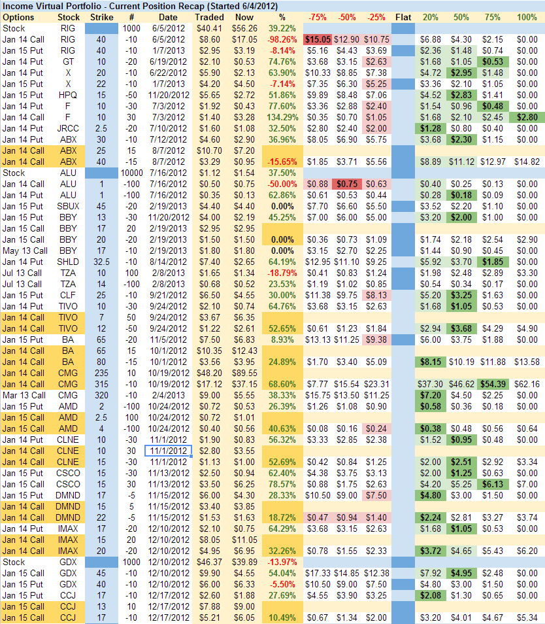Click the Flat column header
The height and width of the screenshot is (624, 545).
403,17
